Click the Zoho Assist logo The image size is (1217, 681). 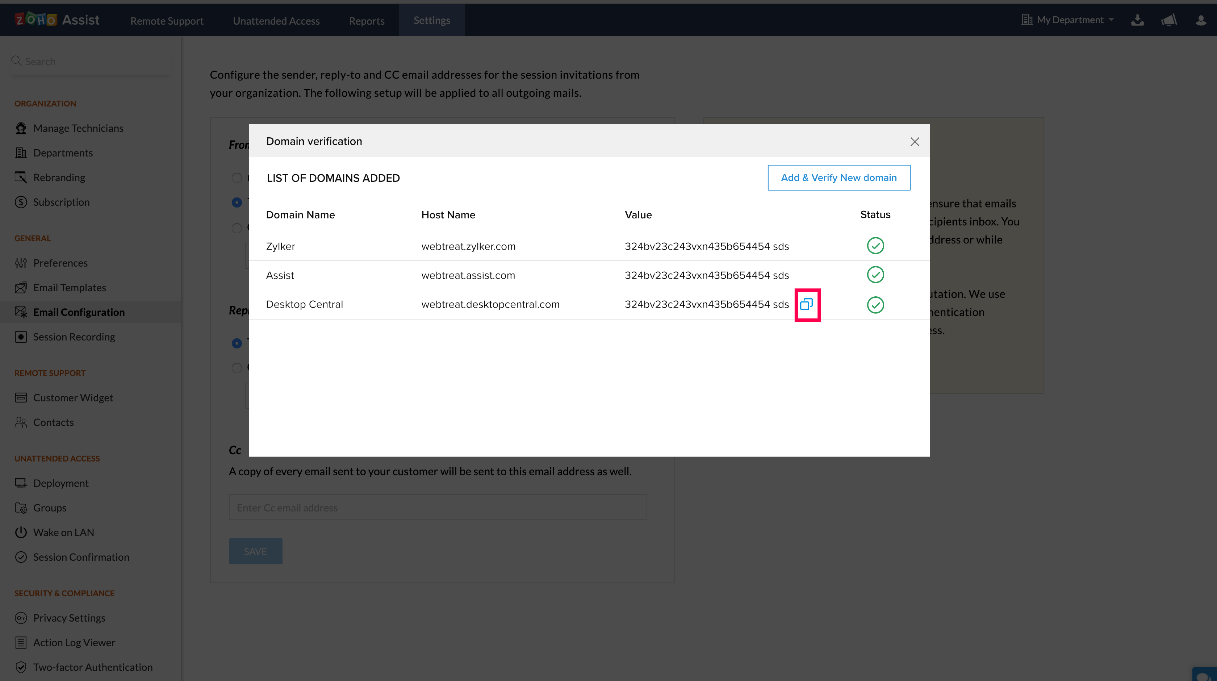[x=57, y=20]
